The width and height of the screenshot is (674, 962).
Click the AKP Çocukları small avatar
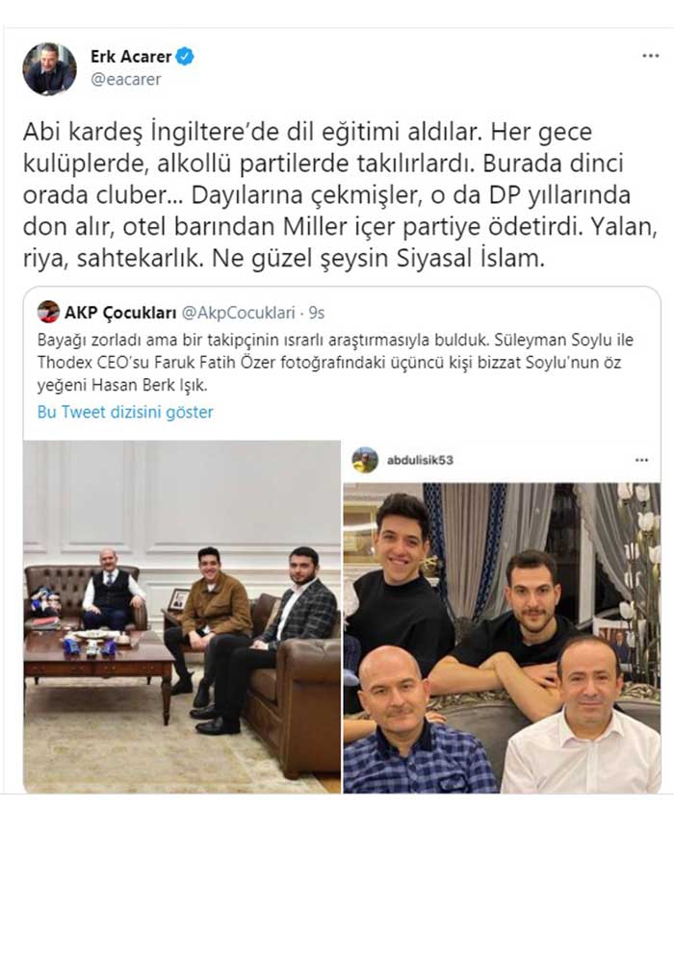(x=48, y=313)
